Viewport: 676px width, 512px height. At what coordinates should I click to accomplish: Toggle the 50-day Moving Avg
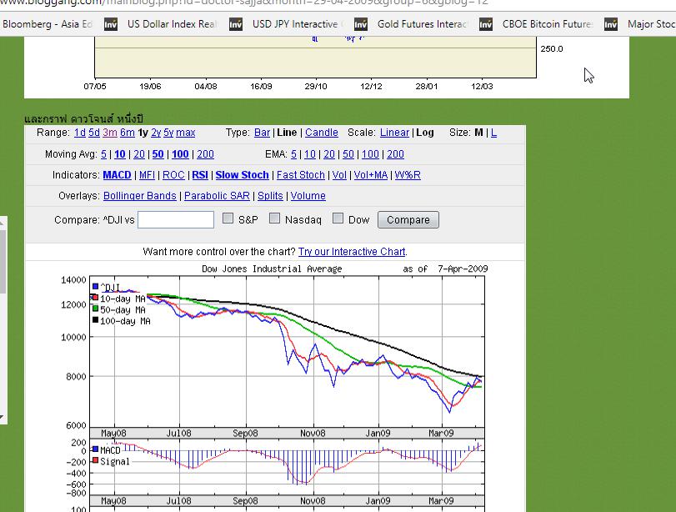158,154
